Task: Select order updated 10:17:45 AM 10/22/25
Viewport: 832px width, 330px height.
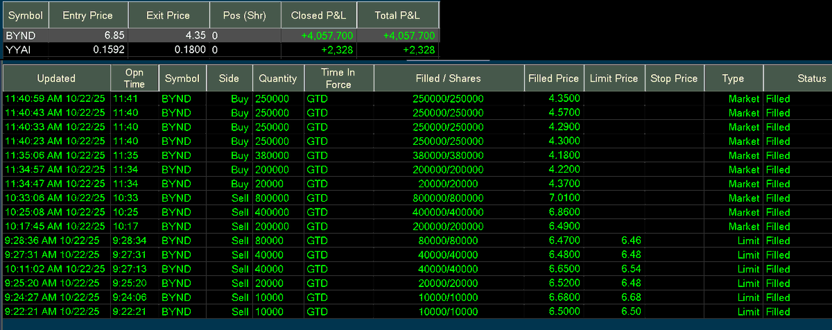Action: click(x=55, y=227)
